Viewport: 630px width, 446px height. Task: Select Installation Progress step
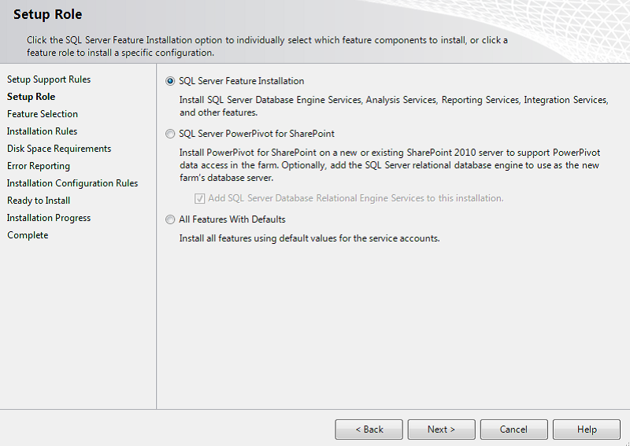pos(49,218)
